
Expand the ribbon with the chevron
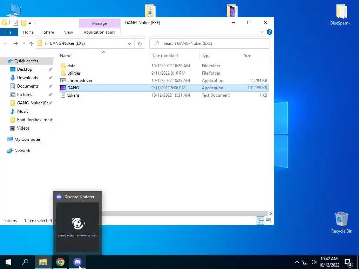click(262, 32)
